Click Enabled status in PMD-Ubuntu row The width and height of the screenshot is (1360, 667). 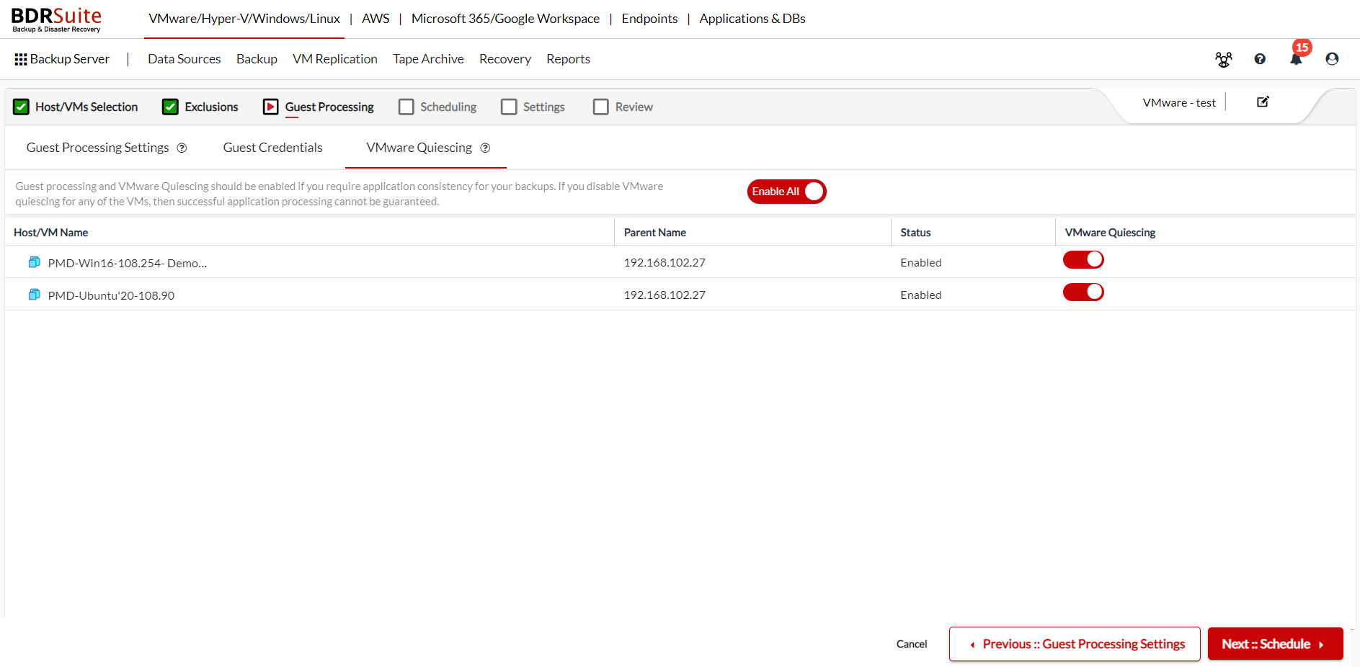tap(921, 295)
